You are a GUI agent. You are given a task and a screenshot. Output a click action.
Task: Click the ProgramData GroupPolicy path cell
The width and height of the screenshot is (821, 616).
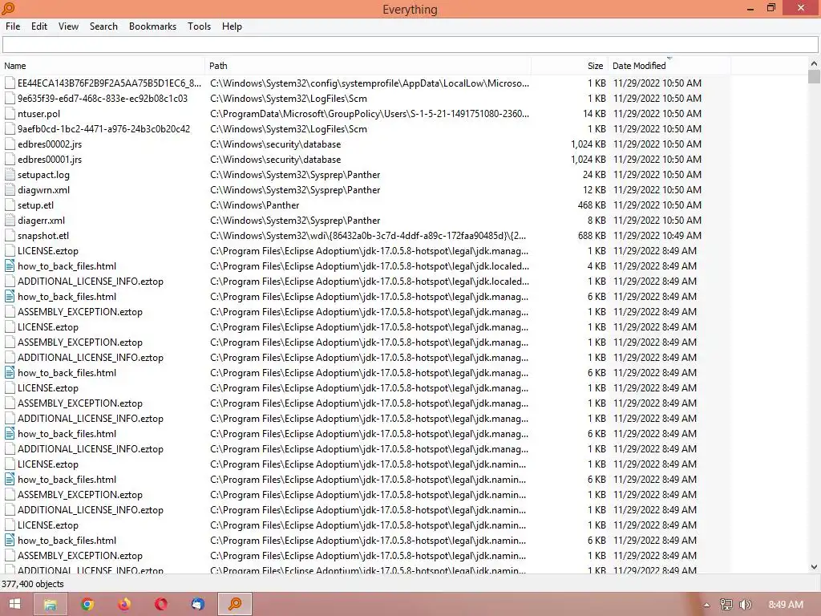point(370,114)
